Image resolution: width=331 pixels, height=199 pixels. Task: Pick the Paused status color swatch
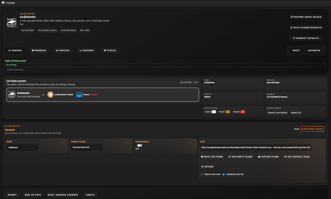tap(228, 112)
